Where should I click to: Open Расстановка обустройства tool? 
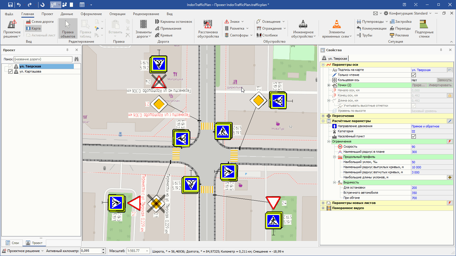click(x=208, y=29)
